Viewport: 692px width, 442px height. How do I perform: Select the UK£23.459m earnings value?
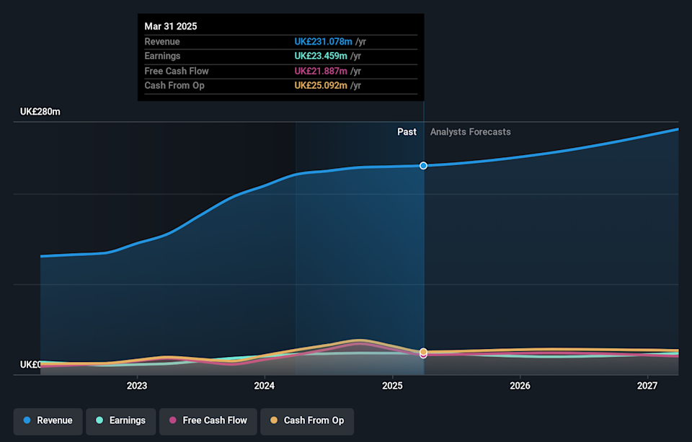click(321, 56)
